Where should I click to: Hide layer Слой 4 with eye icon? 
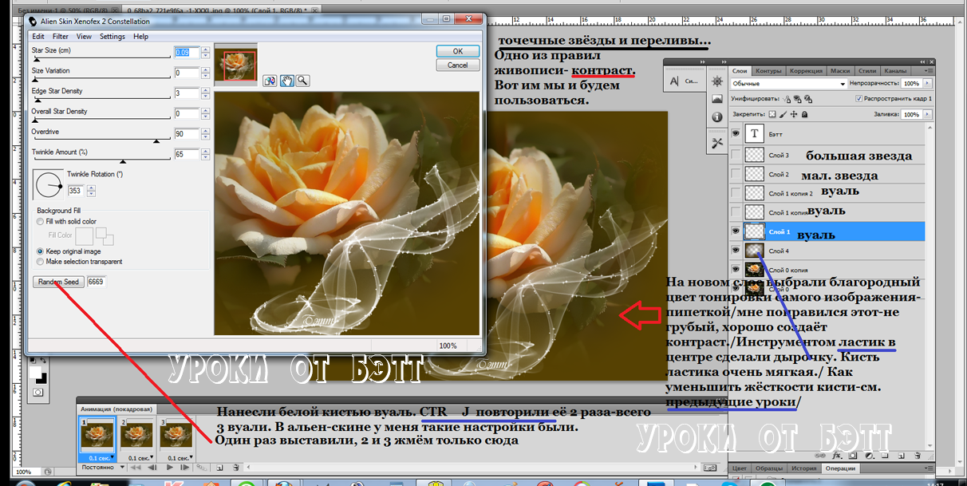pyautogui.click(x=736, y=251)
